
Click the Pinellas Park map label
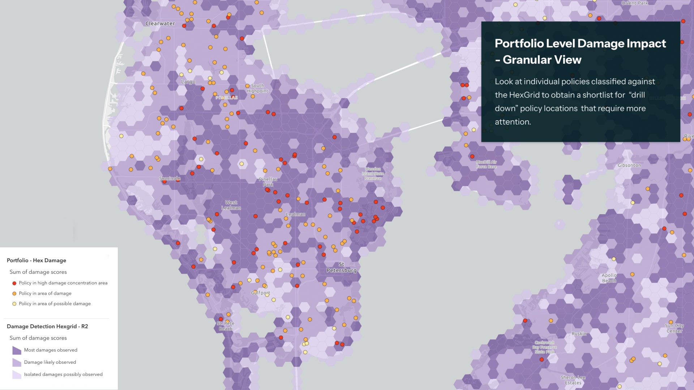268,182
